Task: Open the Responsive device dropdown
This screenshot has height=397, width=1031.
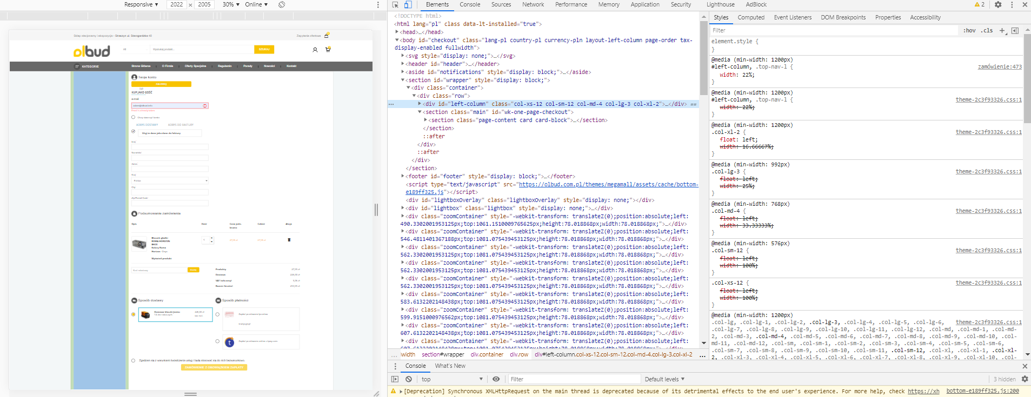Action: [141, 4]
